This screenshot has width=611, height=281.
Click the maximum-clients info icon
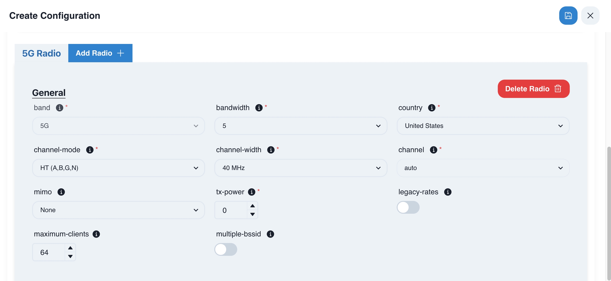coord(96,234)
